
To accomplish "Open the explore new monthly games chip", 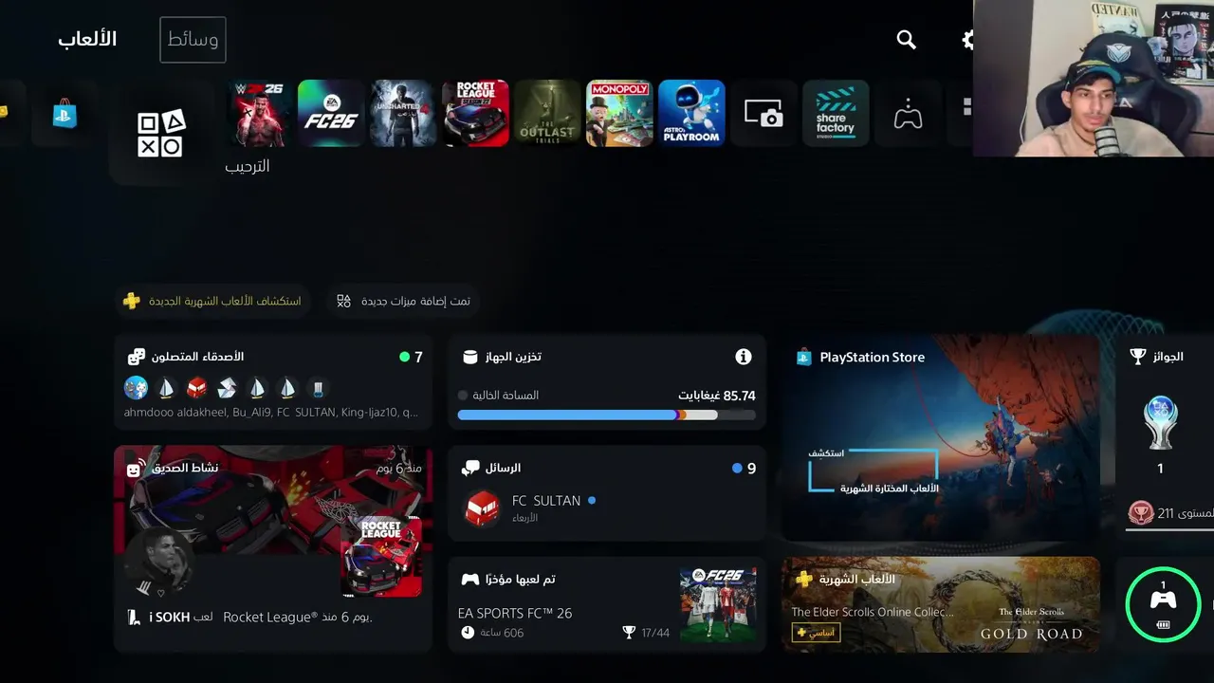I will coord(212,301).
